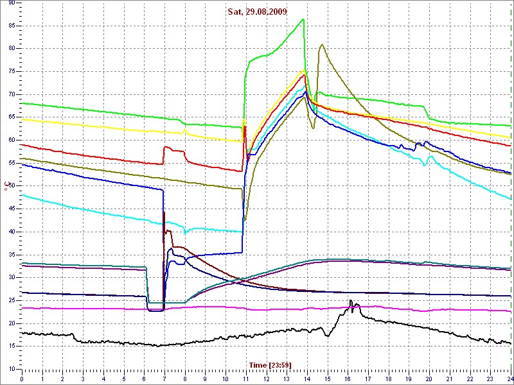The width and height of the screenshot is (514, 385).
Task: Select the 65 label on temperature axis
Action: coord(11,117)
